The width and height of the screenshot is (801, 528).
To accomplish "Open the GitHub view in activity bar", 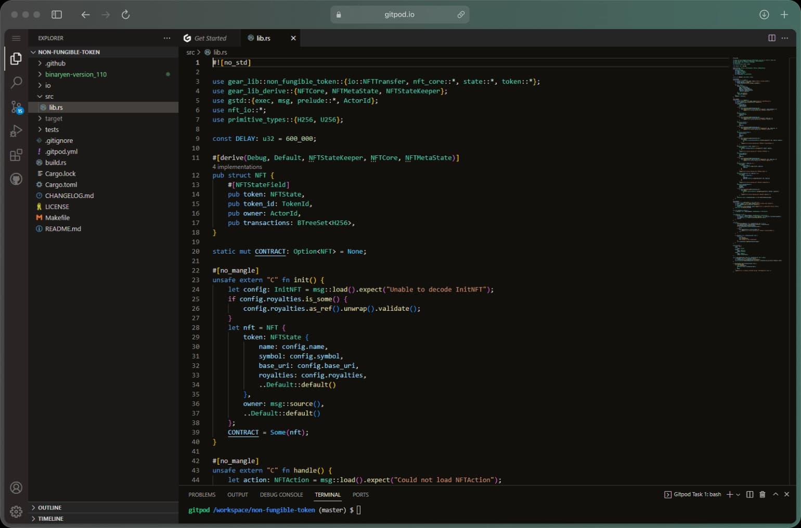I will tap(16, 179).
